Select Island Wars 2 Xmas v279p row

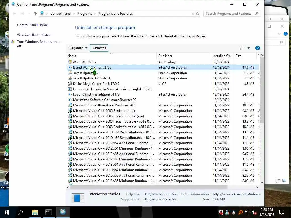(163, 68)
